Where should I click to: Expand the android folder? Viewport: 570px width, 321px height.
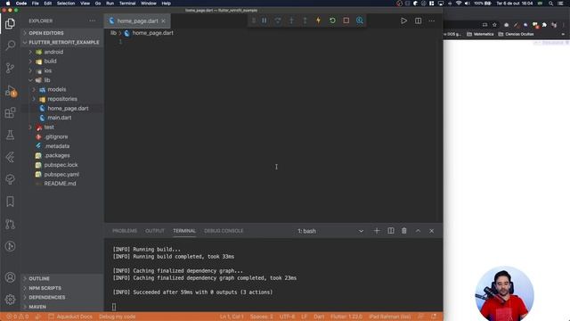pos(53,52)
